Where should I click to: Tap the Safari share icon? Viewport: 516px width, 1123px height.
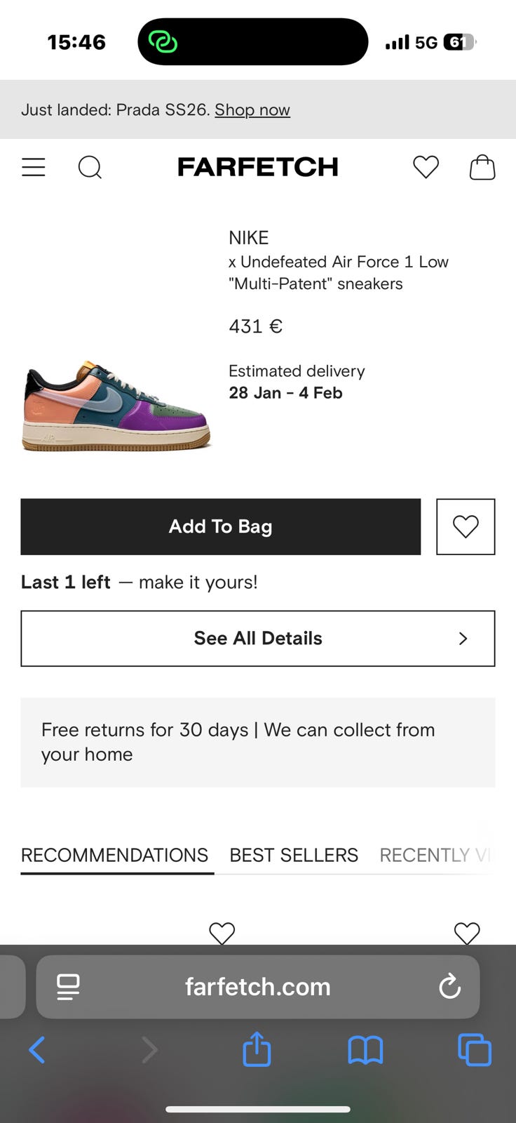point(257,1050)
